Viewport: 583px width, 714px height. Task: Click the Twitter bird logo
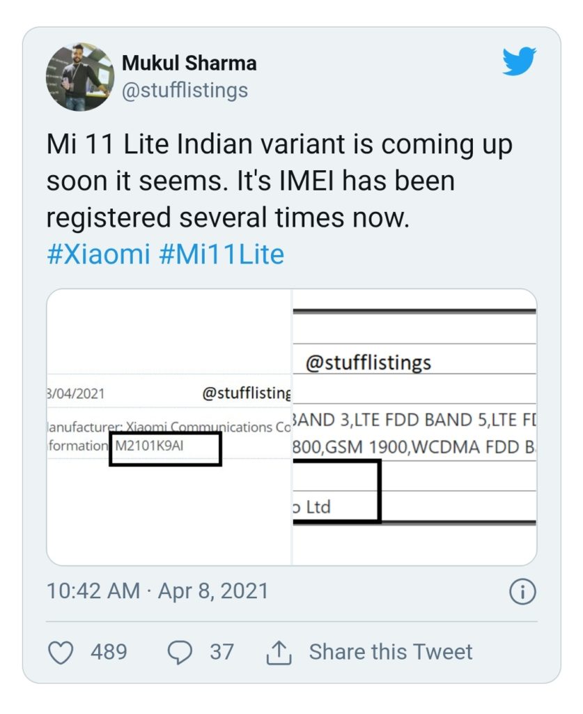[x=519, y=63]
